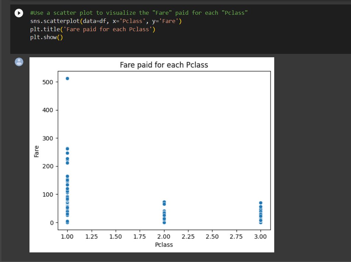351x262 pixels.
Task: Click the run cell play icon
Action: tap(19, 13)
